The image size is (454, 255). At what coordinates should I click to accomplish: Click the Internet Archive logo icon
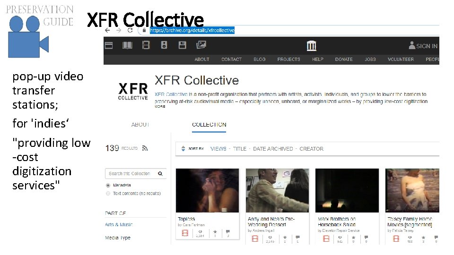[312, 46]
